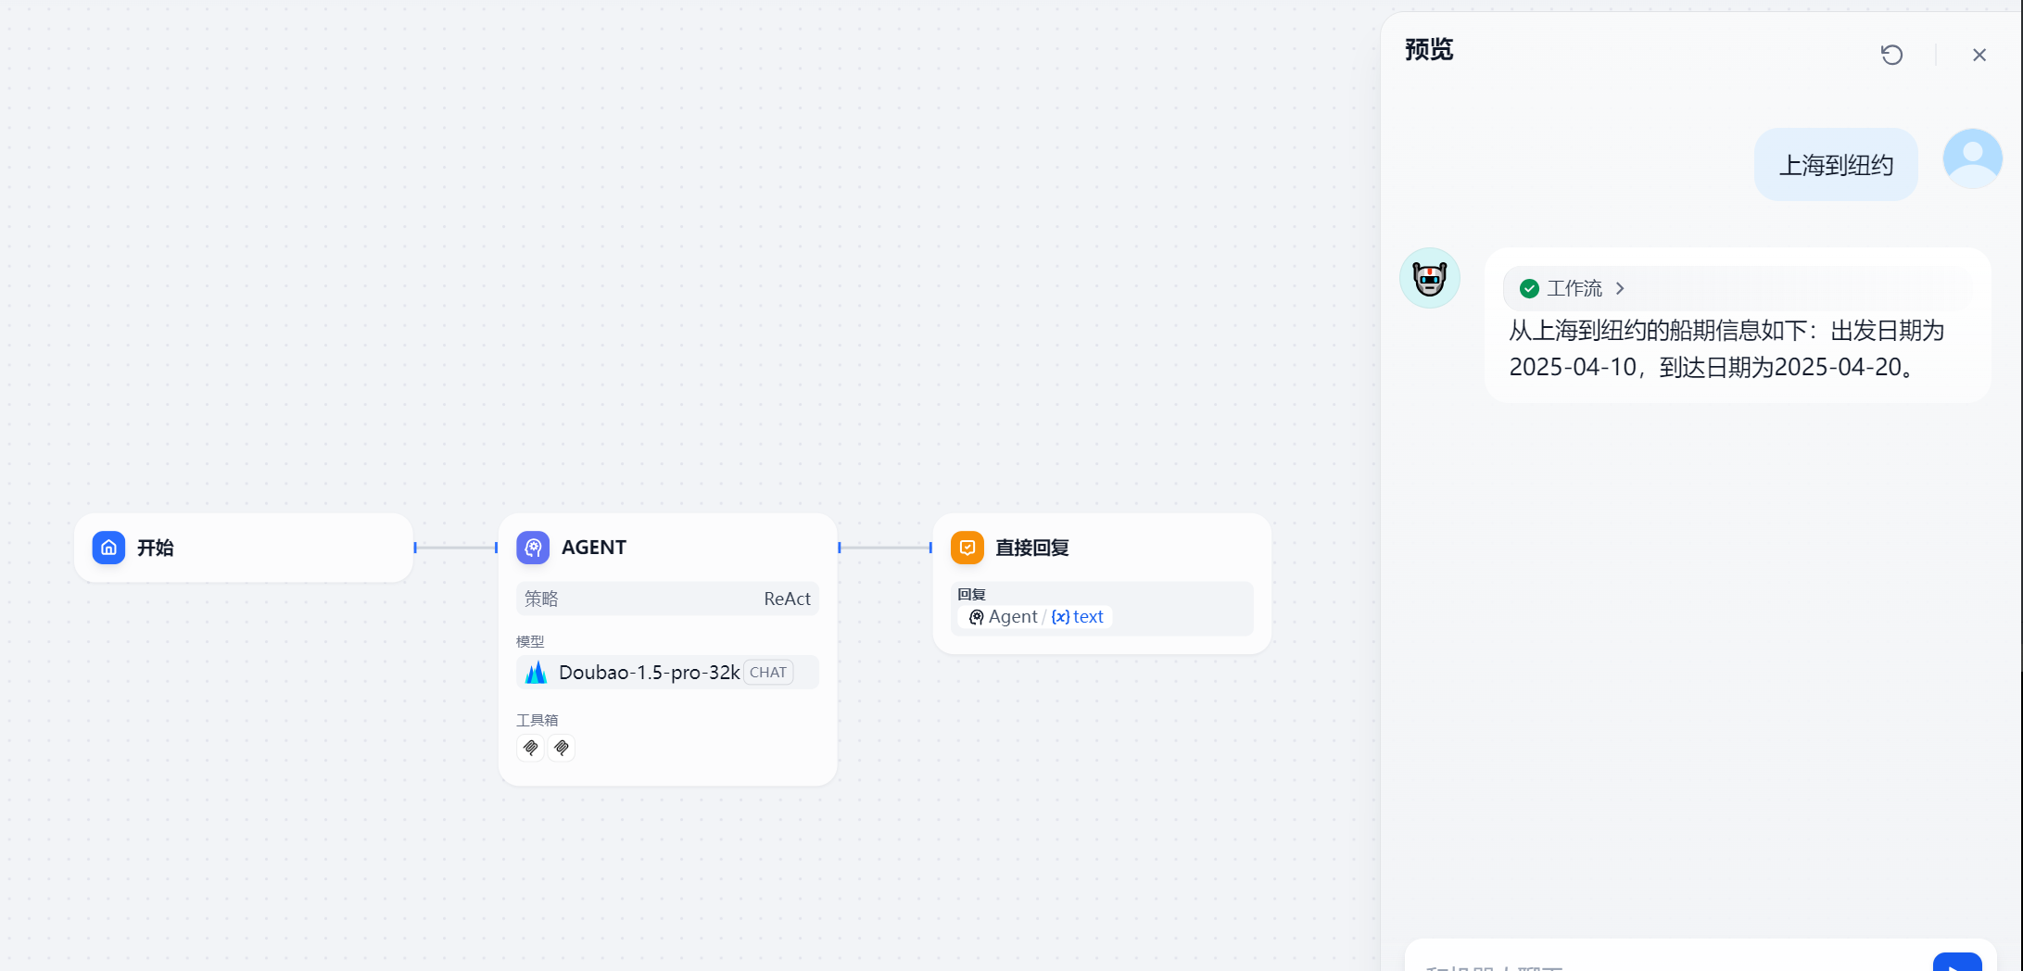This screenshot has width=2023, height=971.
Task: Click the Doubao model provider mountain icon
Action: (x=536, y=672)
